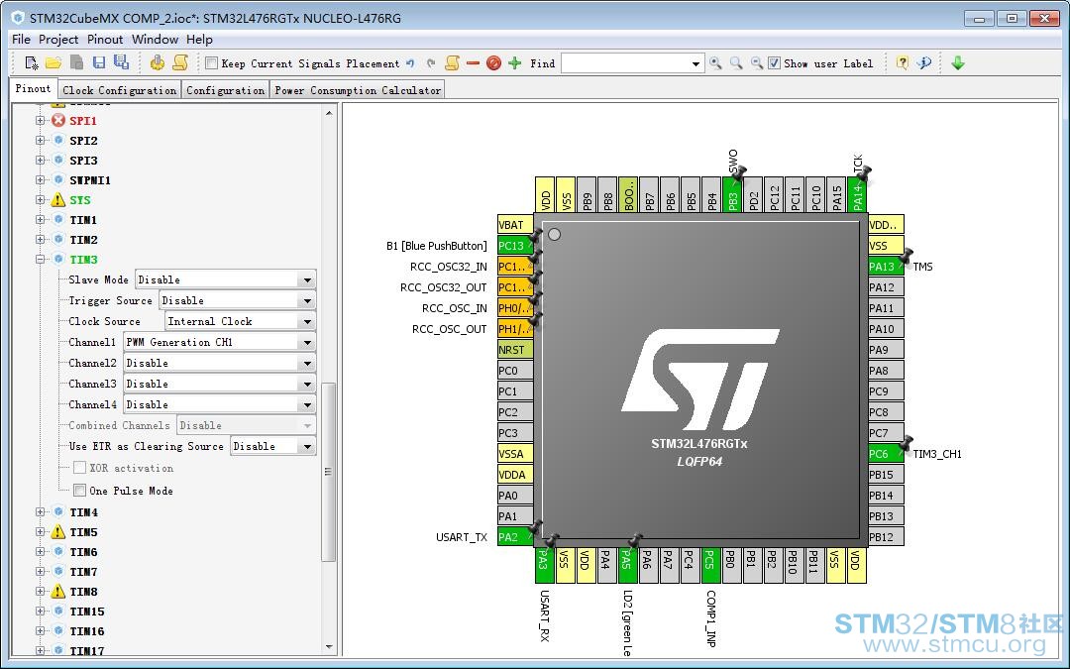Select TIM15 in the peripheral tree
Image resolution: width=1070 pixels, height=669 pixels.
pyautogui.click(x=86, y=611)
